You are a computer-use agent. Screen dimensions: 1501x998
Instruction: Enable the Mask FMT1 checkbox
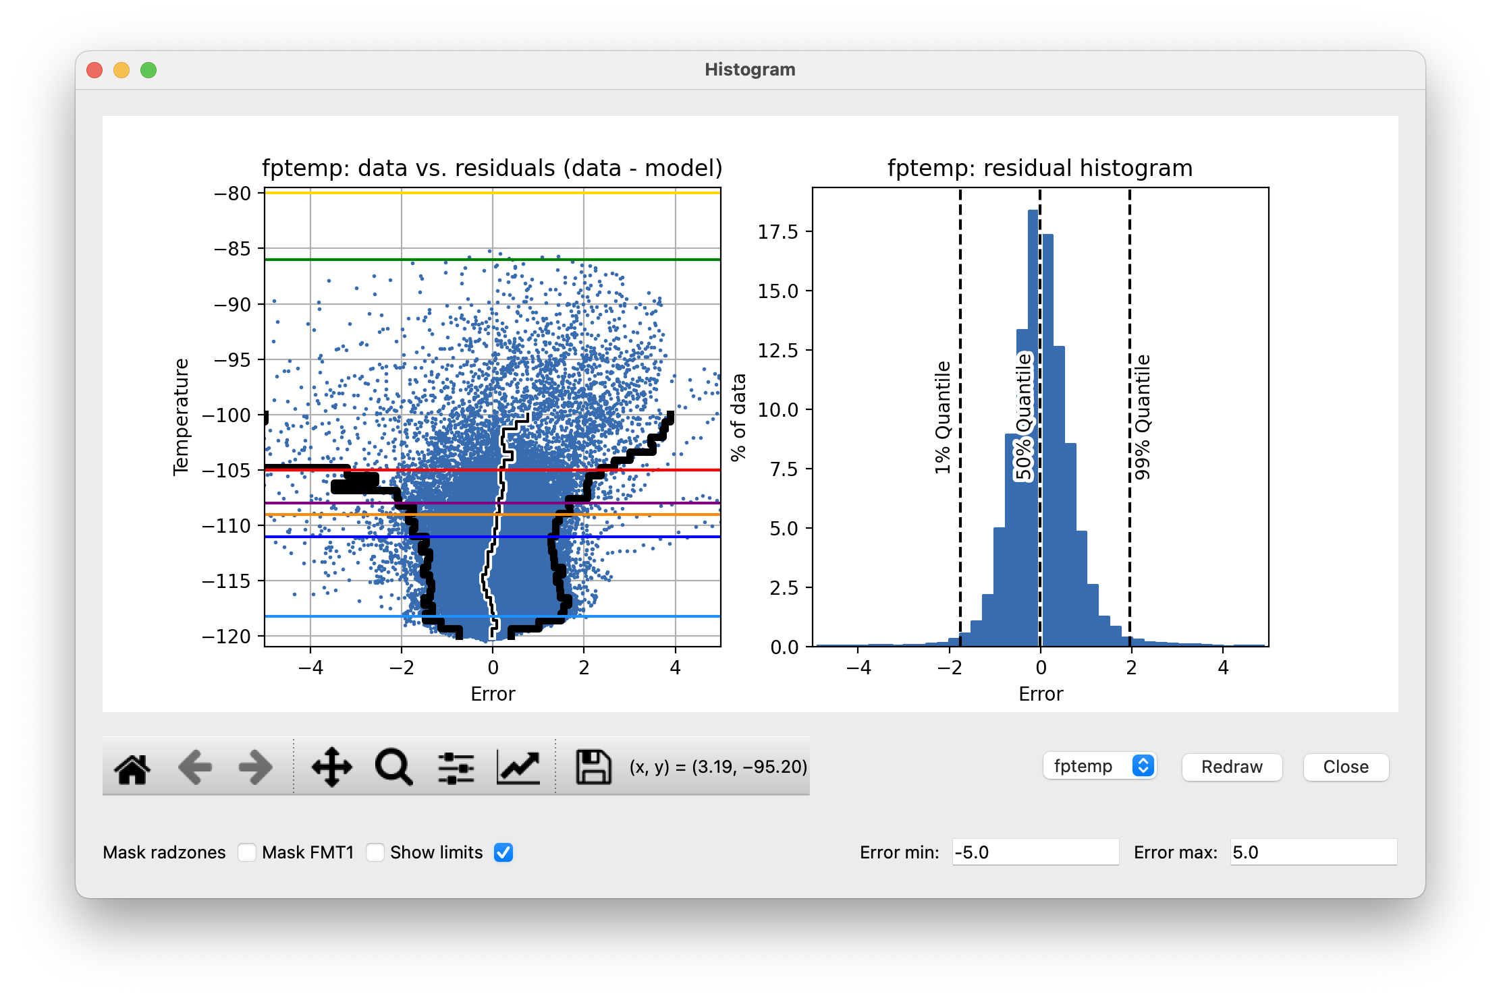pos(376,852)
